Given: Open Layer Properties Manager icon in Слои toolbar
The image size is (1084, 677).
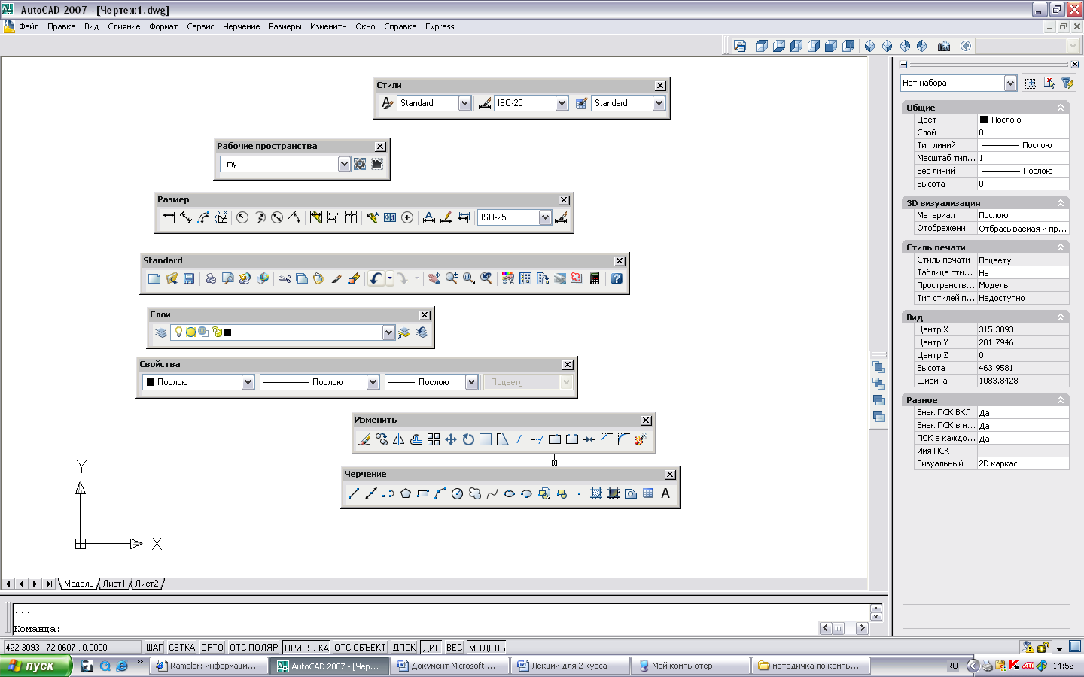Looking at the screenshot, I should click(x=161, y=332).
